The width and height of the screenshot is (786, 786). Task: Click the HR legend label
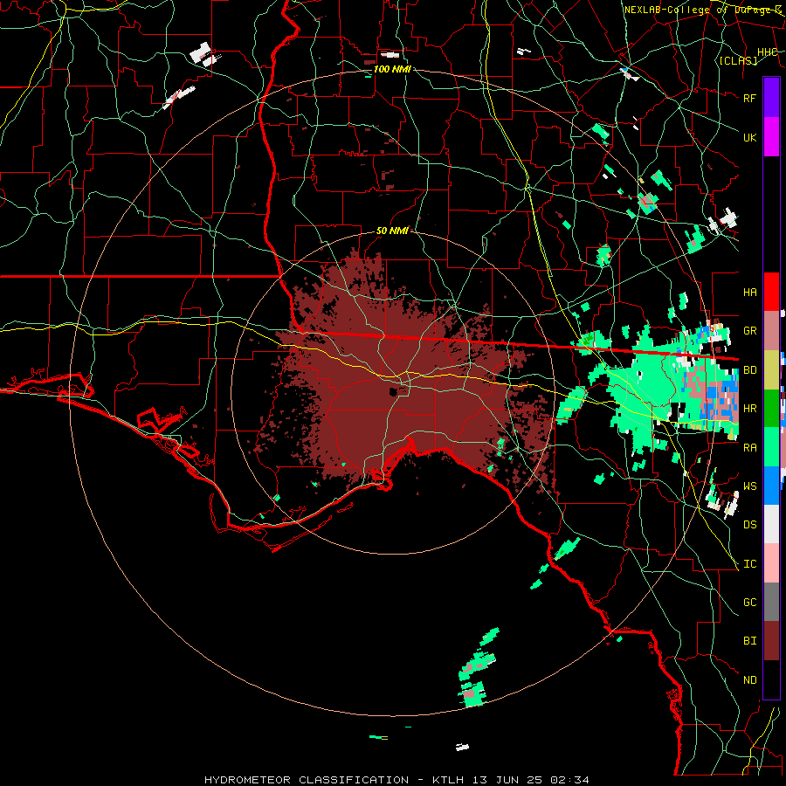click(749, 409)
